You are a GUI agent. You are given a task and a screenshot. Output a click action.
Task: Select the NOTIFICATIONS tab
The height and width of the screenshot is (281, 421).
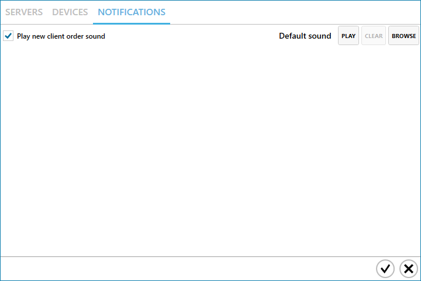pos(132,12)
